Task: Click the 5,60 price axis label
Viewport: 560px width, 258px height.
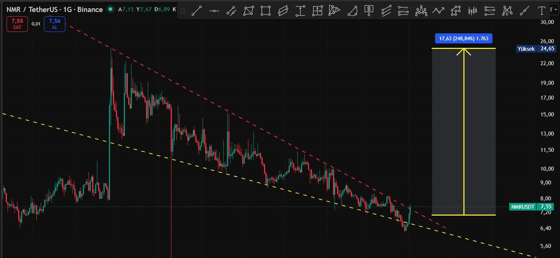Action: (x=546, y=246)
